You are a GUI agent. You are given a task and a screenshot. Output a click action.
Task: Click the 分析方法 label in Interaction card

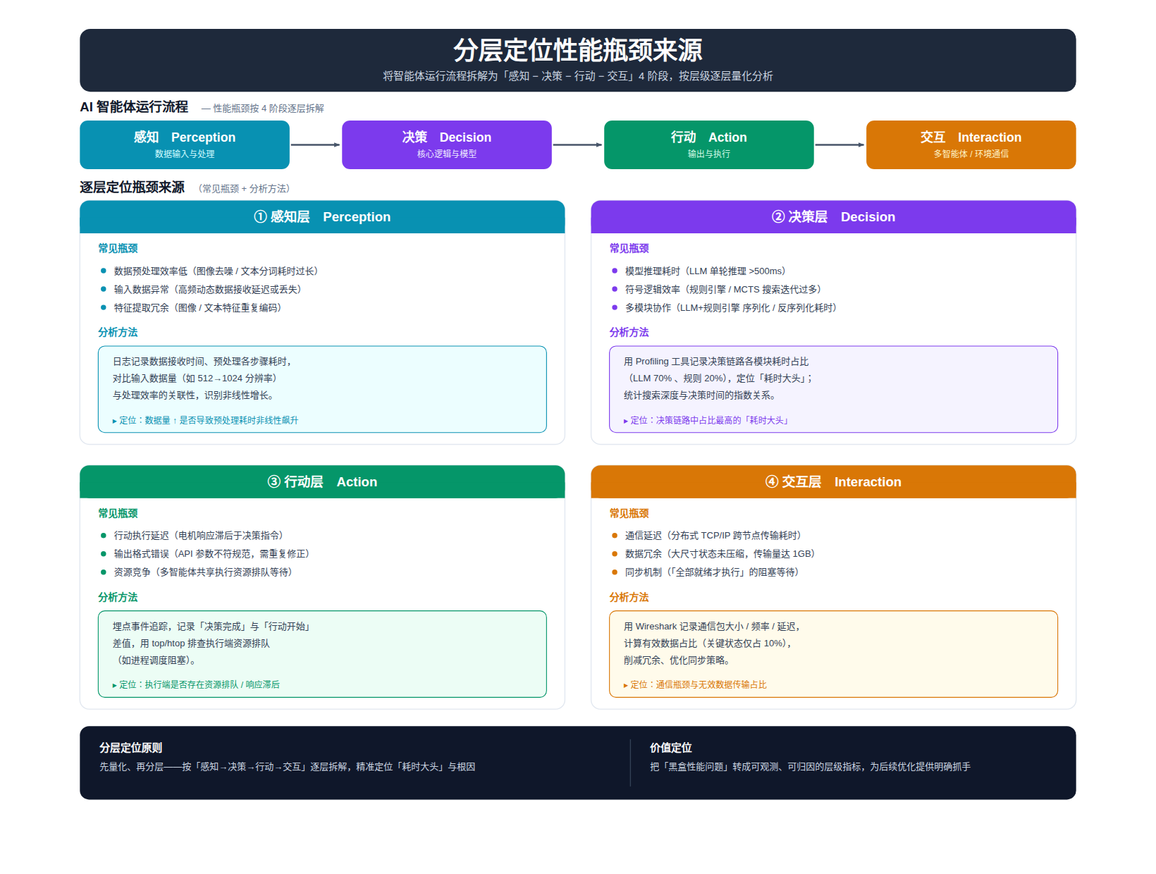tap(629, 598)
